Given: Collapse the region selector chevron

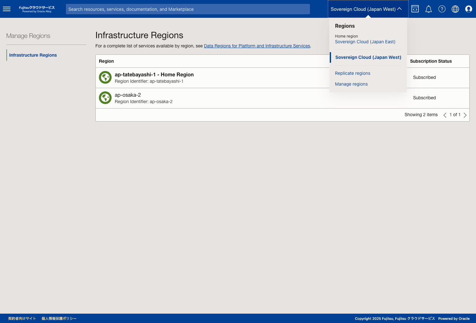Looking at the screenshot, I should [399, 9].
